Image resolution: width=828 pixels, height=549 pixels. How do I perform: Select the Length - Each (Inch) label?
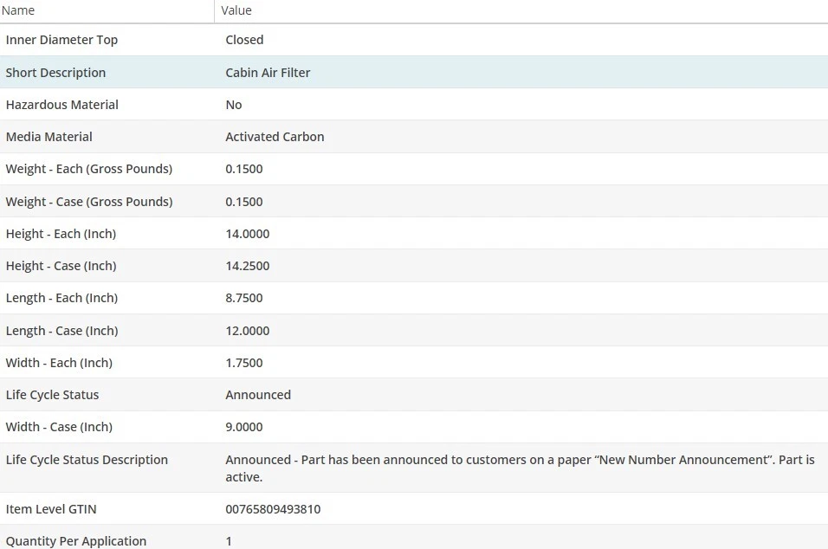pyautogui.click(x=61, y=299)
